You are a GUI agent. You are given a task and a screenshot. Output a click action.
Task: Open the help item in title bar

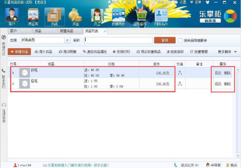162,2
